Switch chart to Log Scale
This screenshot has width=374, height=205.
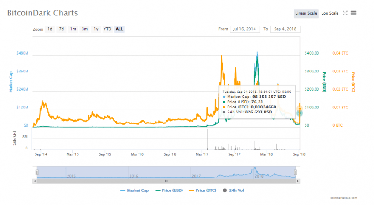[x=330, y=13]
